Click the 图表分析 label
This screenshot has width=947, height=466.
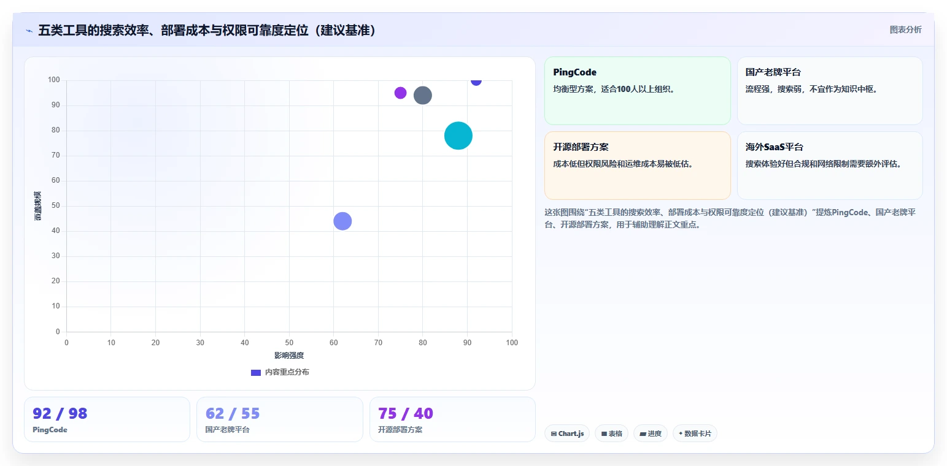coord(905,29)
